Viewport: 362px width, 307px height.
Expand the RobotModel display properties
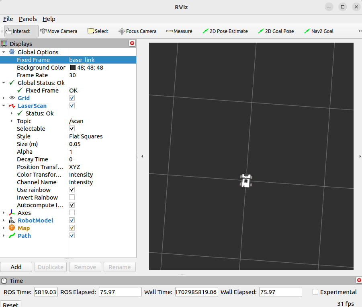pyautogui.click(x=4, y=220)
